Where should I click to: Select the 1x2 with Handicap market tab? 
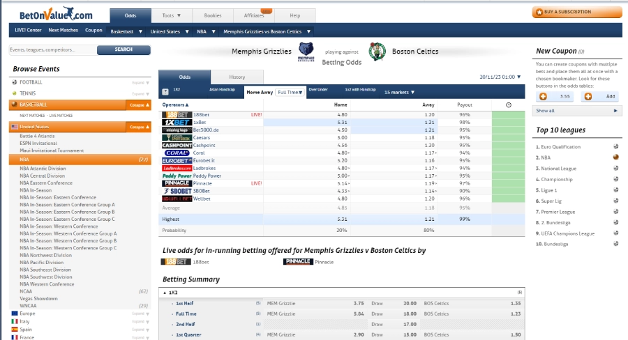pyautogui.click(x=361, y=90)
